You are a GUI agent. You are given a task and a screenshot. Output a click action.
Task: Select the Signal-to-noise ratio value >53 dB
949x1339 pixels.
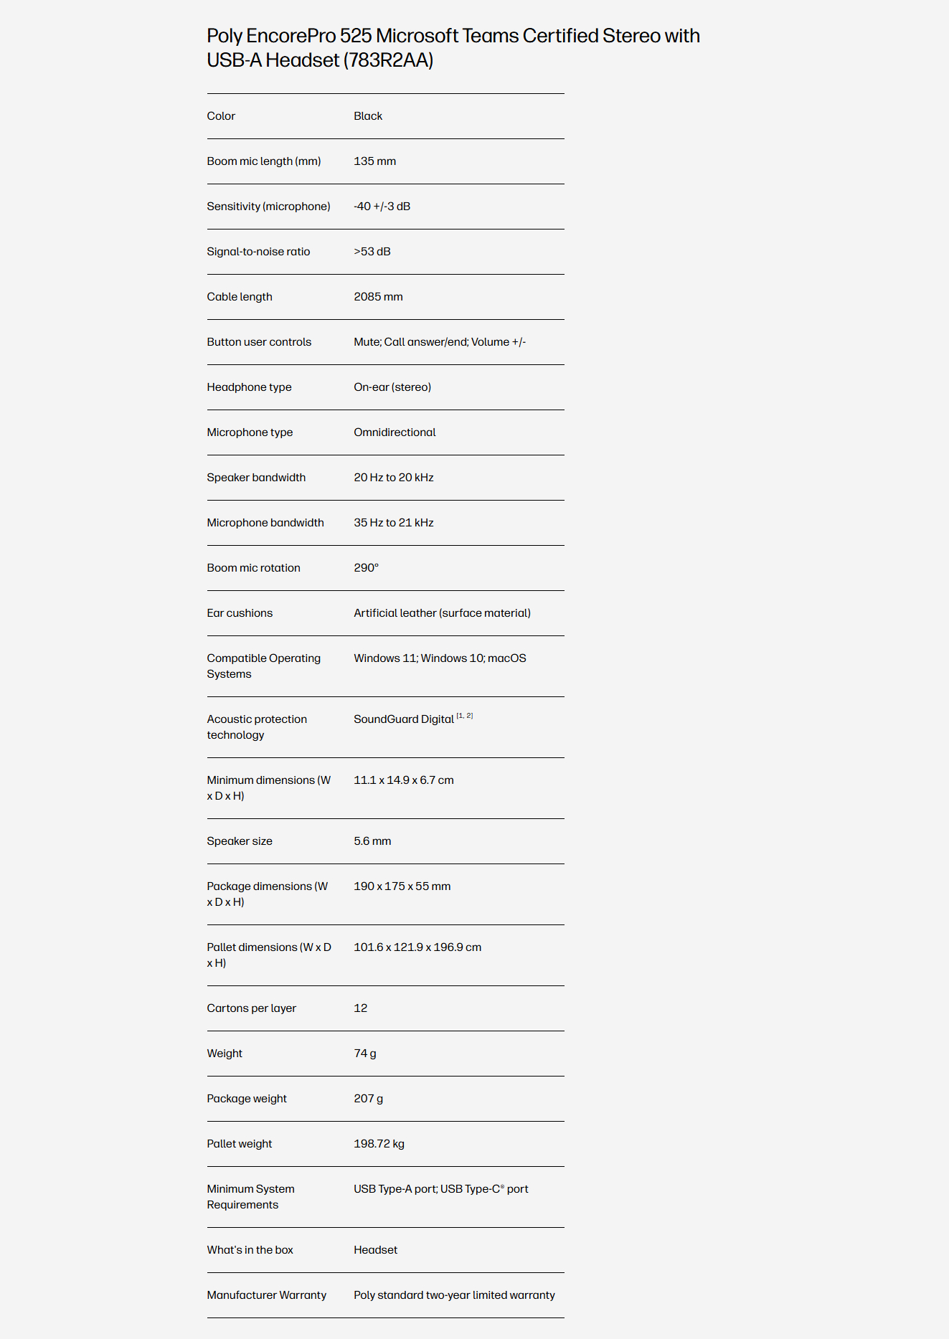[372, 252]
